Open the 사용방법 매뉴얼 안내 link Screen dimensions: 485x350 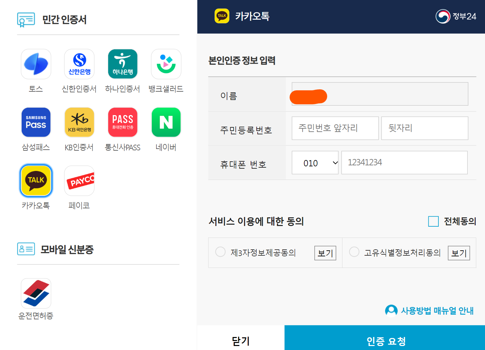click(437, 311)
